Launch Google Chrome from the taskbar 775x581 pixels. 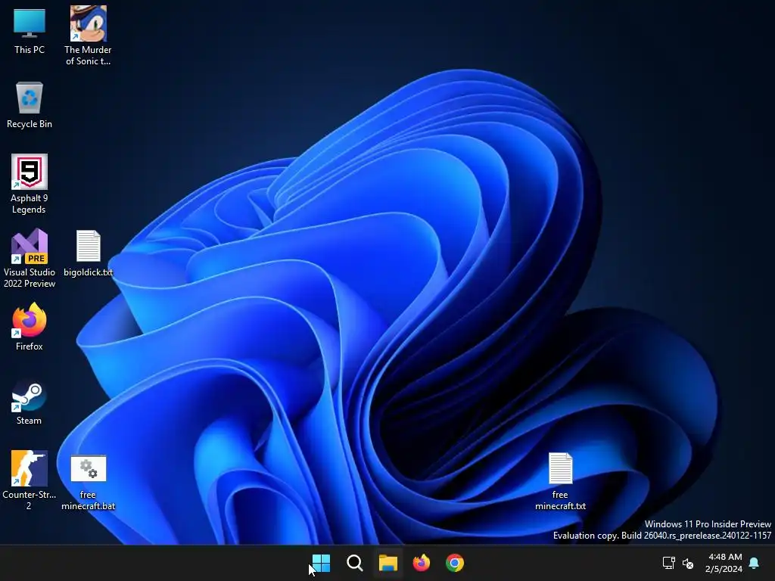click(455, 563)
